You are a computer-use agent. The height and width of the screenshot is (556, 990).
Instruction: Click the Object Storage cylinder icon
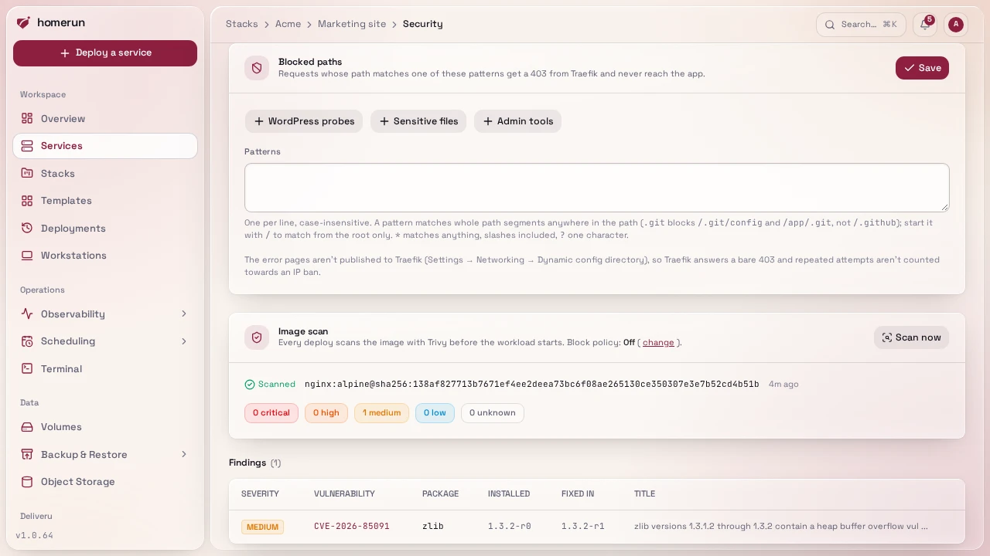point(27,482)
